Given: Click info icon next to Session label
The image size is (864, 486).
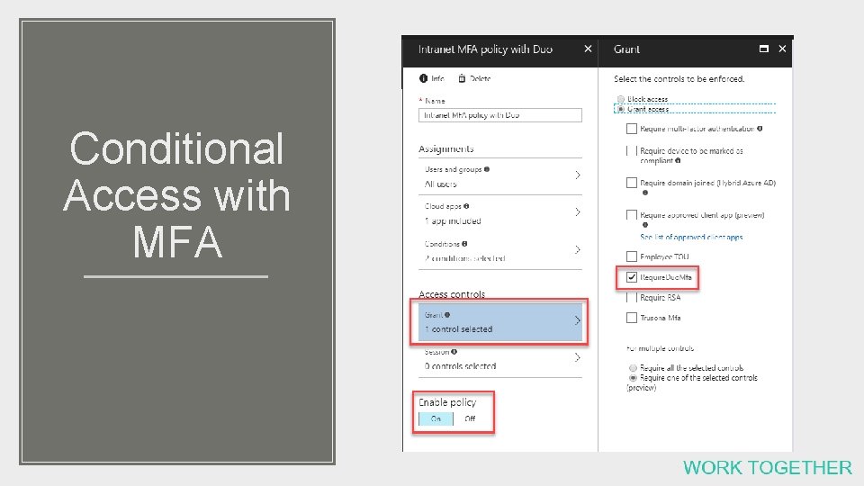Looking at the screenshot, I should tap(454, 351).
